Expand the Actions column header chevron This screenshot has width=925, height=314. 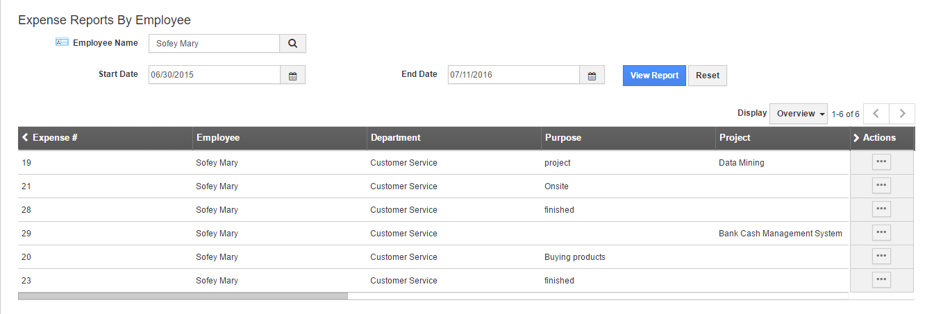coord(856,138)
